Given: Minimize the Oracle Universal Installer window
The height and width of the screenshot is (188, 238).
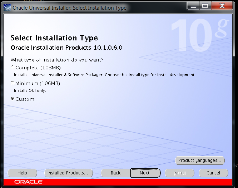Looking at the screenshot, I should tap(194, 6).
